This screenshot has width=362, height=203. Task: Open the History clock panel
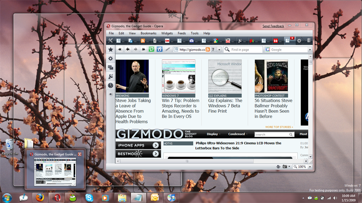(x=110, y=85)
